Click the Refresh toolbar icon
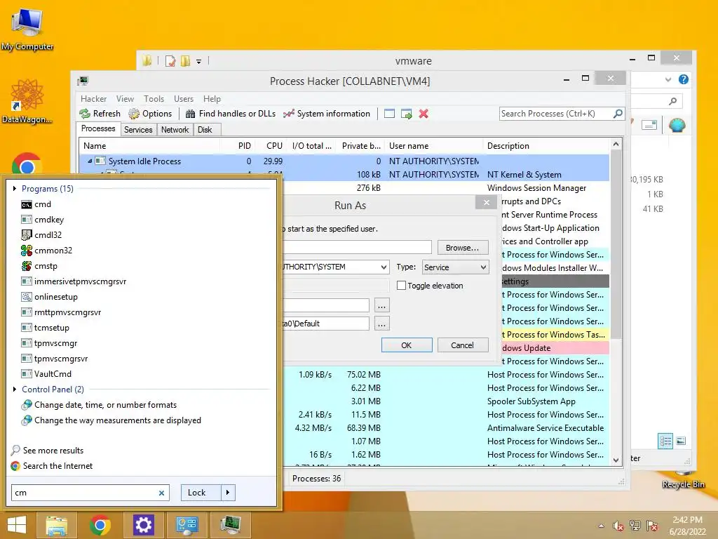The height and width of the screenshot is (539, 718). tap(100, 114)
